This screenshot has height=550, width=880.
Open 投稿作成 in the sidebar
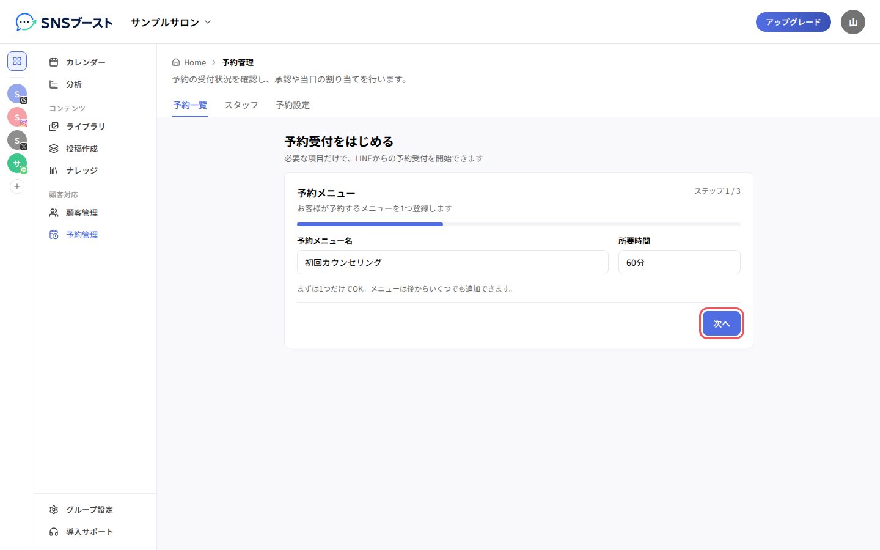(x=95, y=148)
